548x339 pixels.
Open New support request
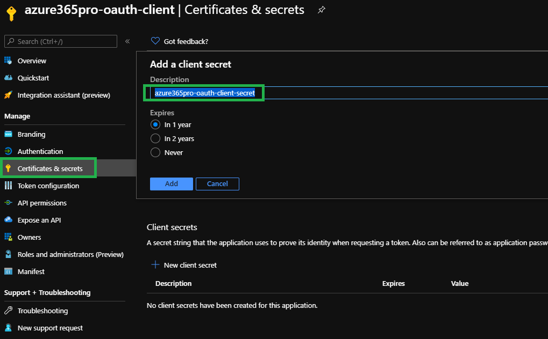coord(50,328)
